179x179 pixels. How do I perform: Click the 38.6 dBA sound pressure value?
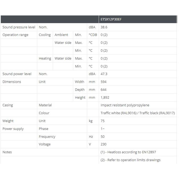[x=104, y=27]
